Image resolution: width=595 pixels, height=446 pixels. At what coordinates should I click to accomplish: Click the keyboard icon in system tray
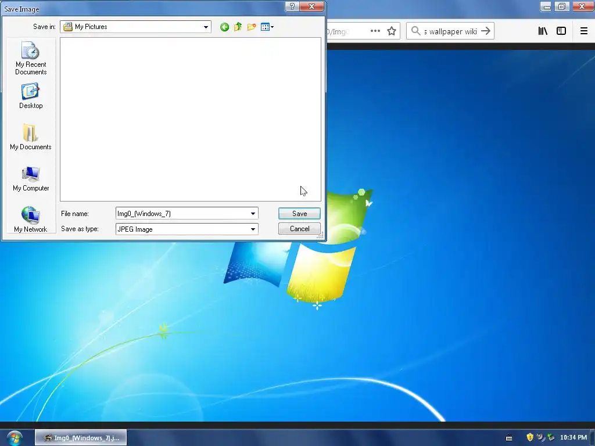(509, 438)
